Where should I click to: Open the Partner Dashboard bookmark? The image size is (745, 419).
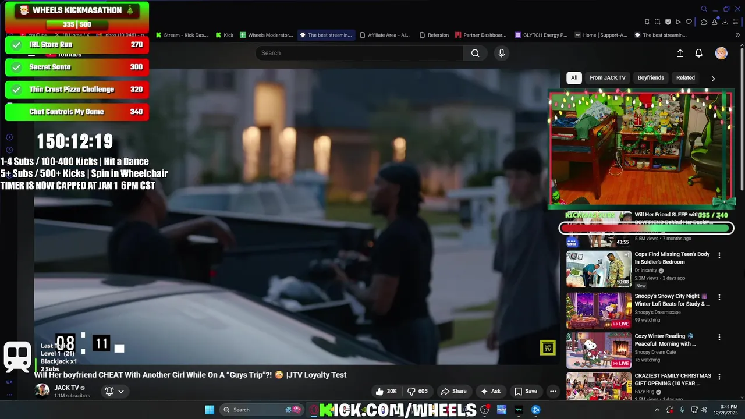481,35
